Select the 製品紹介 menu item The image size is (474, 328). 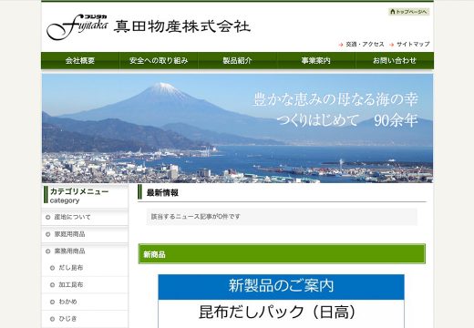[x=237, y=61]
